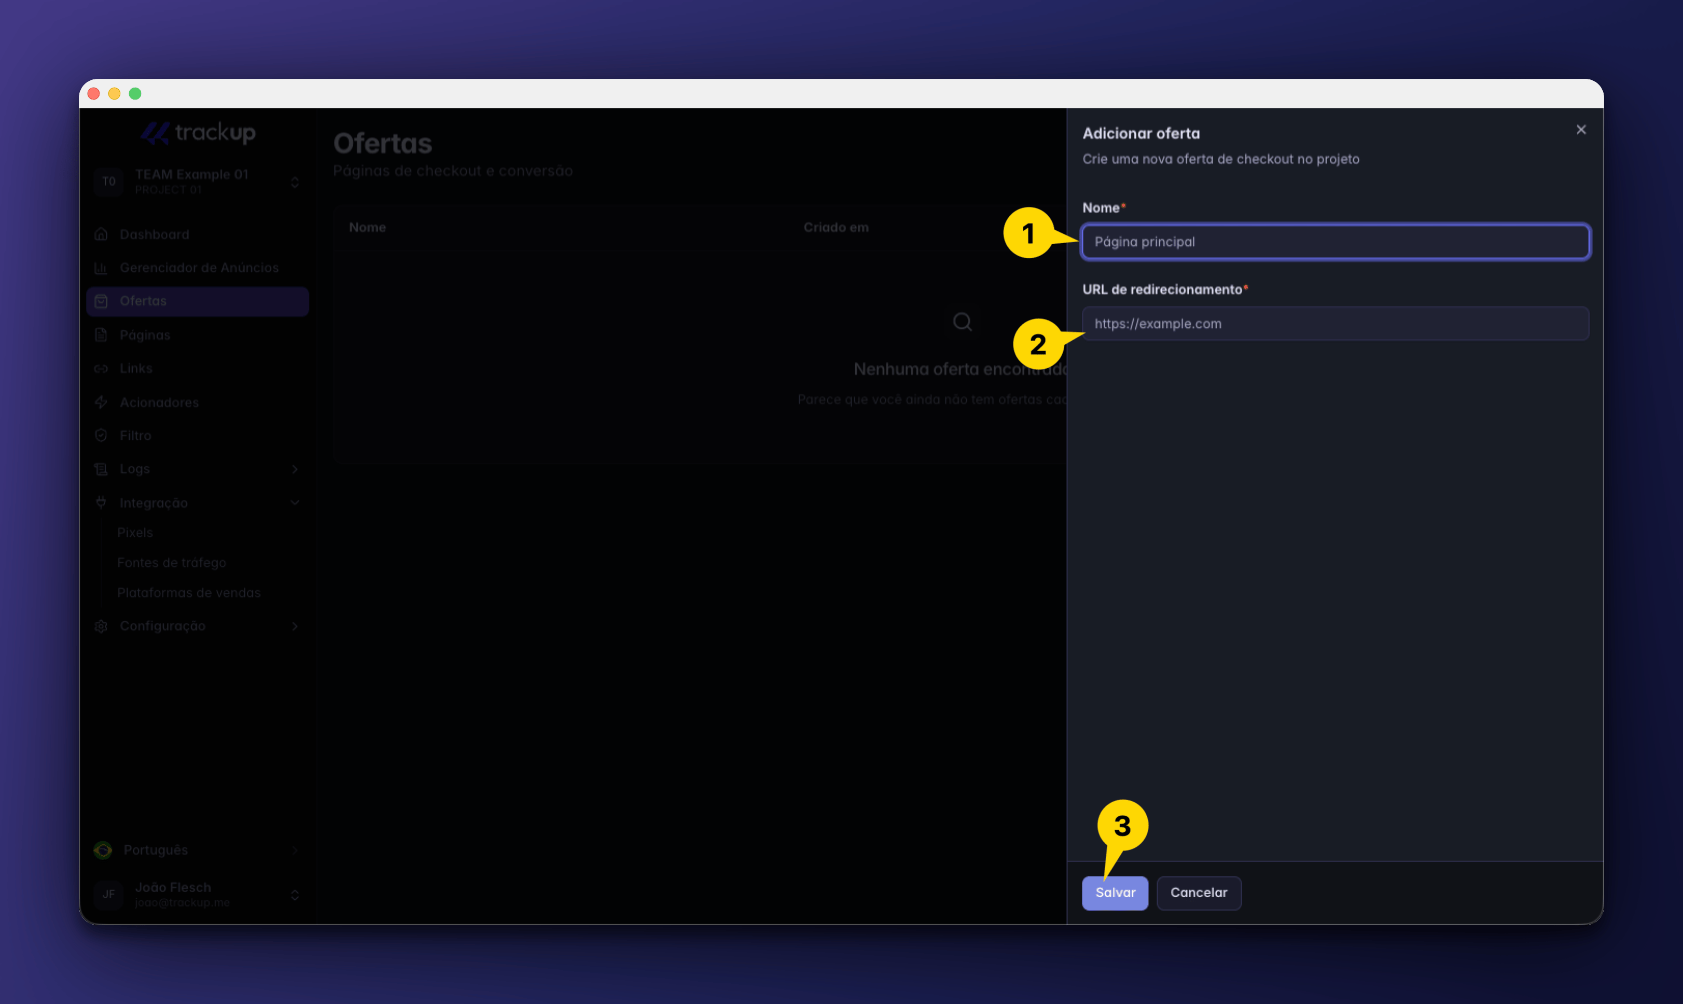Click the Logs scroll icon

pos(101,469)
